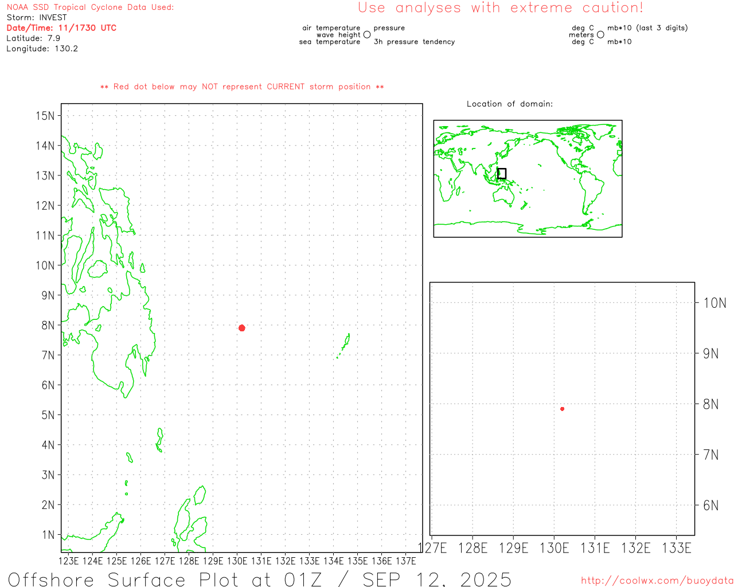The image size is (734, 587).
Task: Click 'mb*10 (last 3 digits)' legend text
Action: 647,28
